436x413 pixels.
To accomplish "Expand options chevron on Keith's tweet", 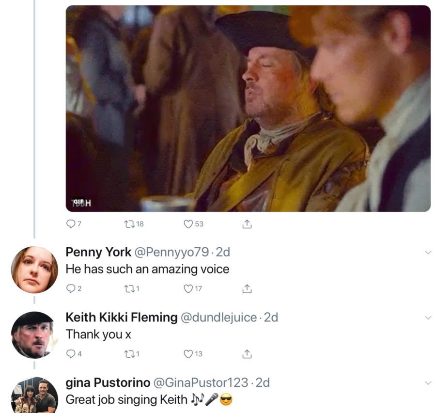I will (x=428, y=318).
